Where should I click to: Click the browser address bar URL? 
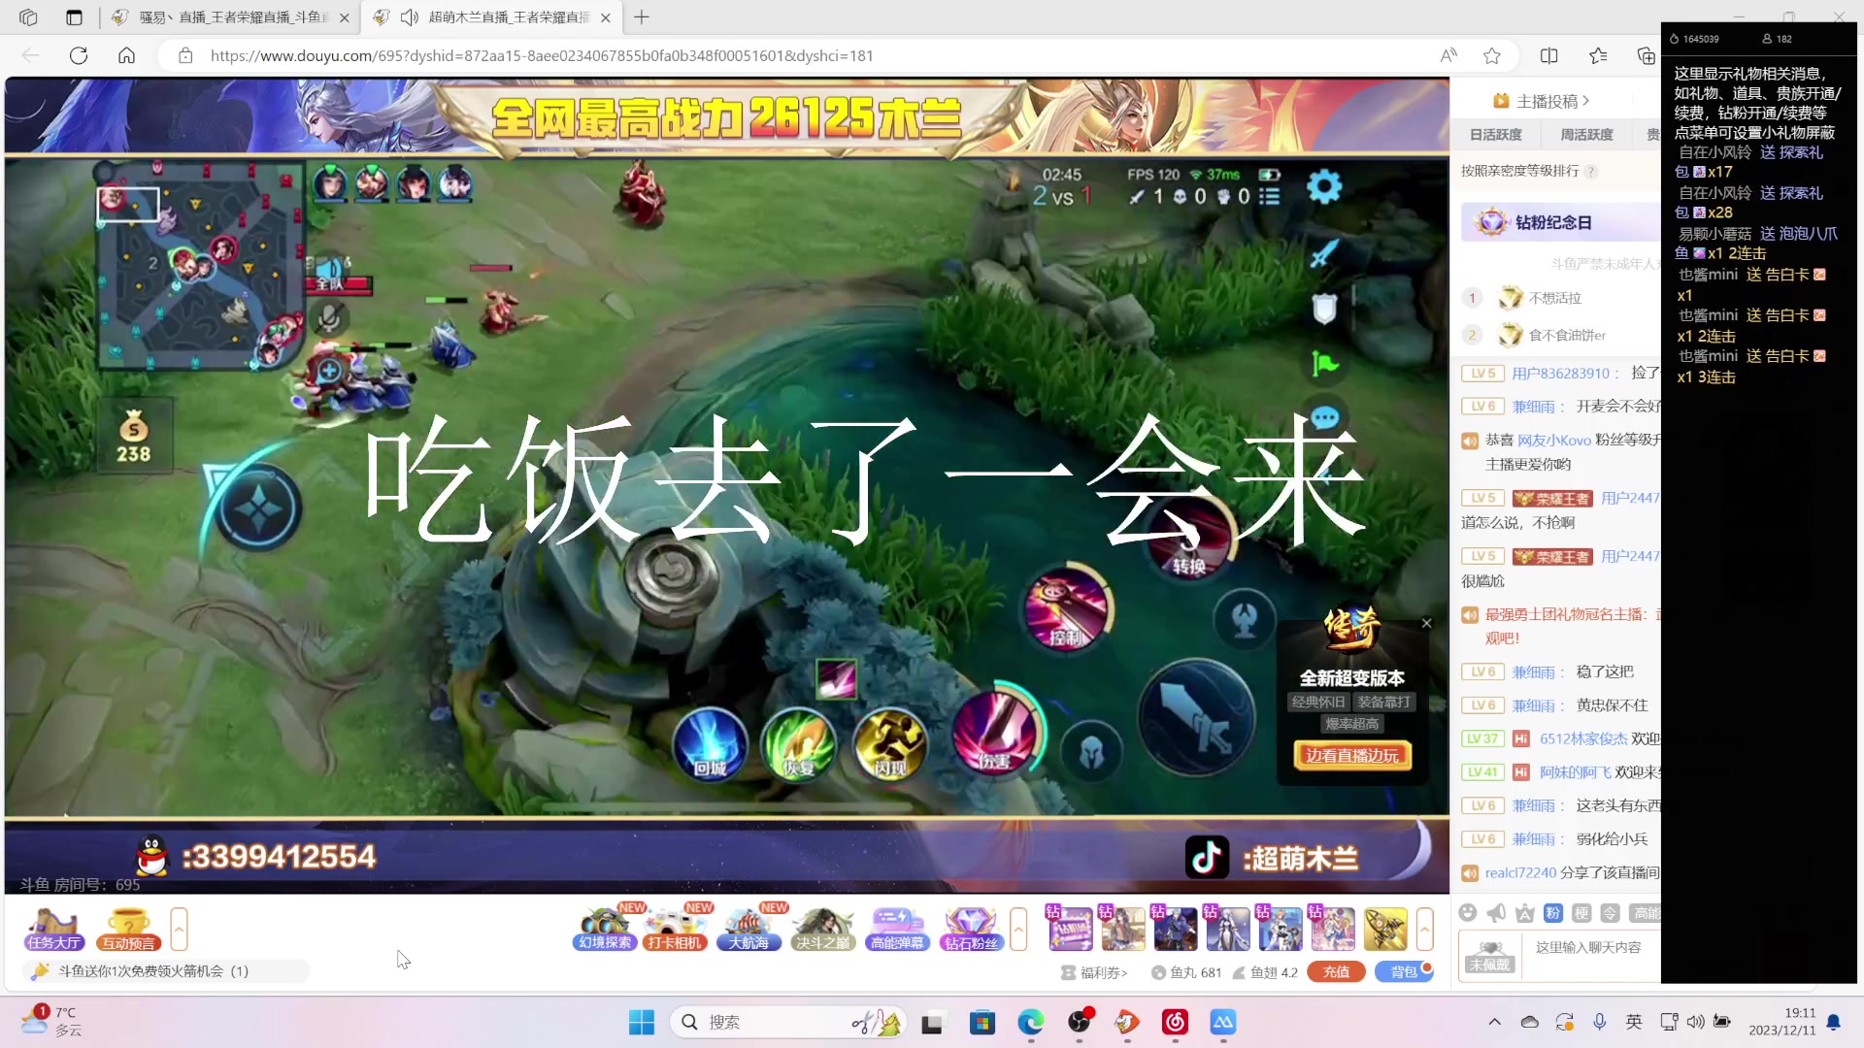point(542,55)
